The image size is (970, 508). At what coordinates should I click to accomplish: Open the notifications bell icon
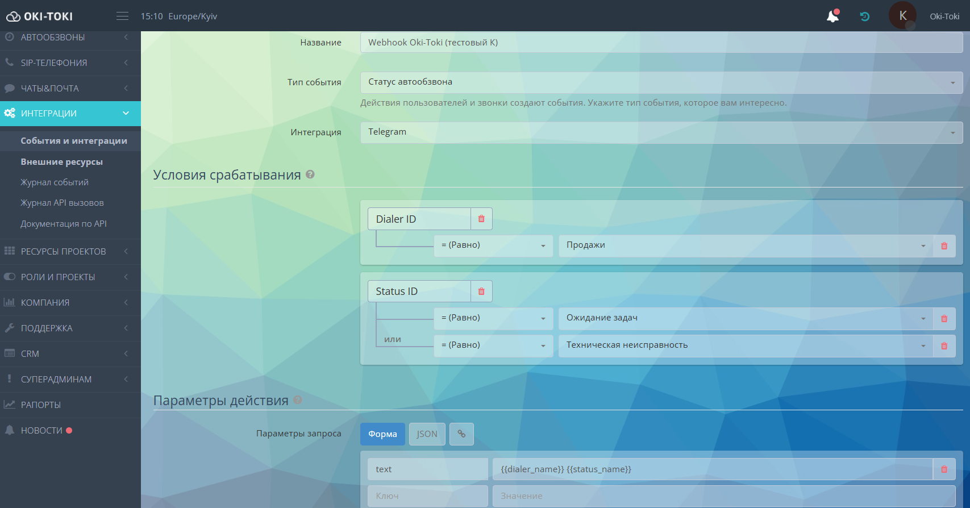(x=832, y=16)
